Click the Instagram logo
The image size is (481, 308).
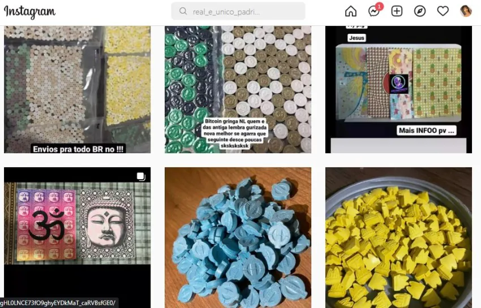(x=30, y=12)
